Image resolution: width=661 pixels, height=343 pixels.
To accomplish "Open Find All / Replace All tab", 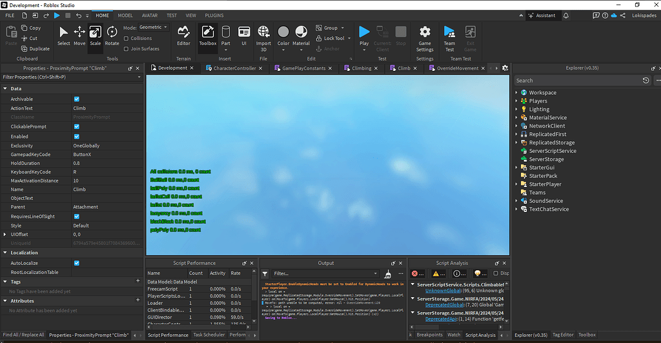I will click(x=23, y=335).
